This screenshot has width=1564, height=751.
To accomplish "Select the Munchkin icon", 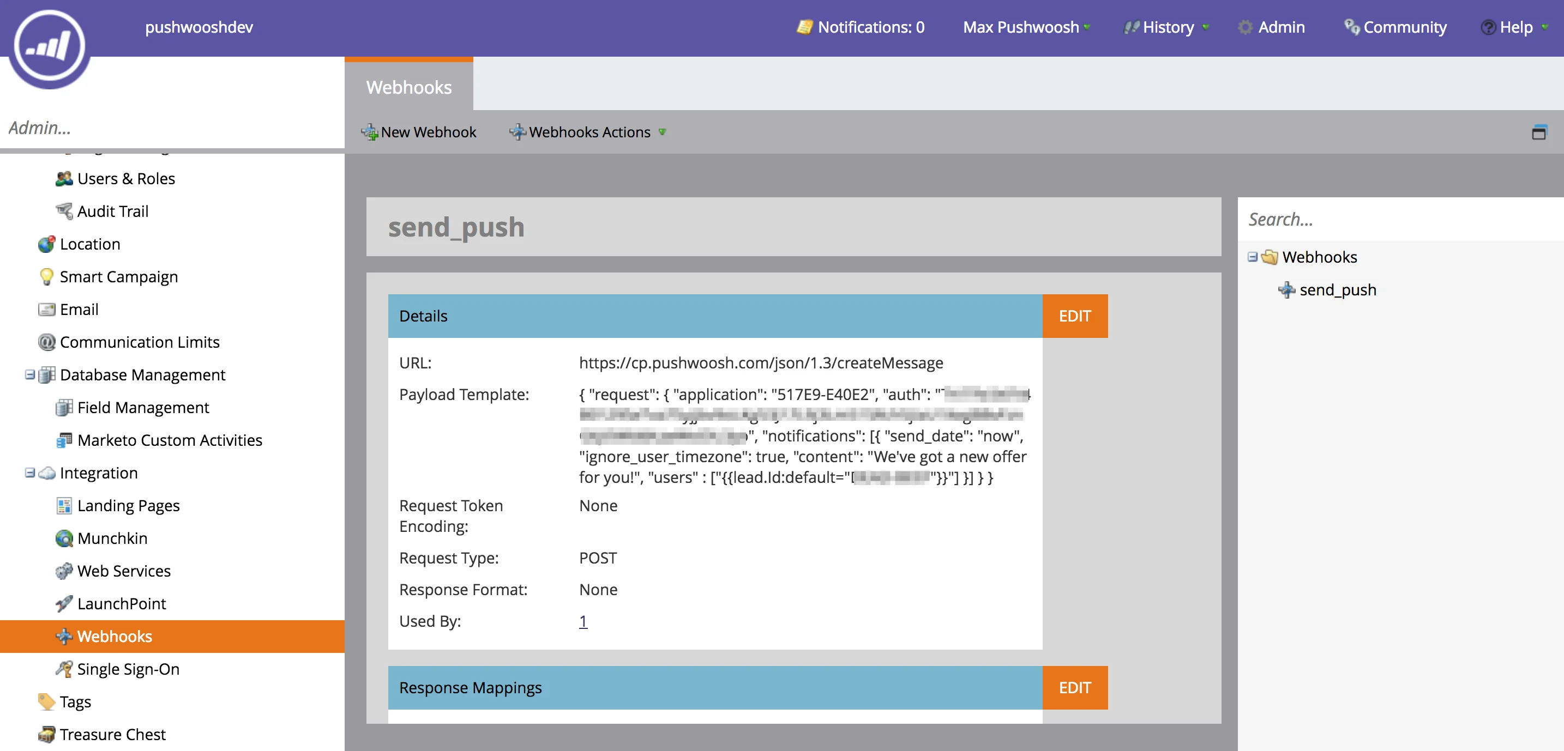I will click(x=65, y=538).
